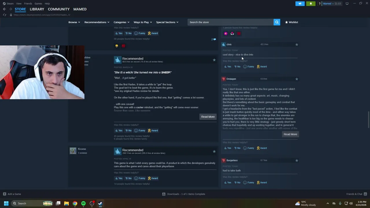Open Spotify from the taskbar
370x208 pixels.
pos(83,203)
